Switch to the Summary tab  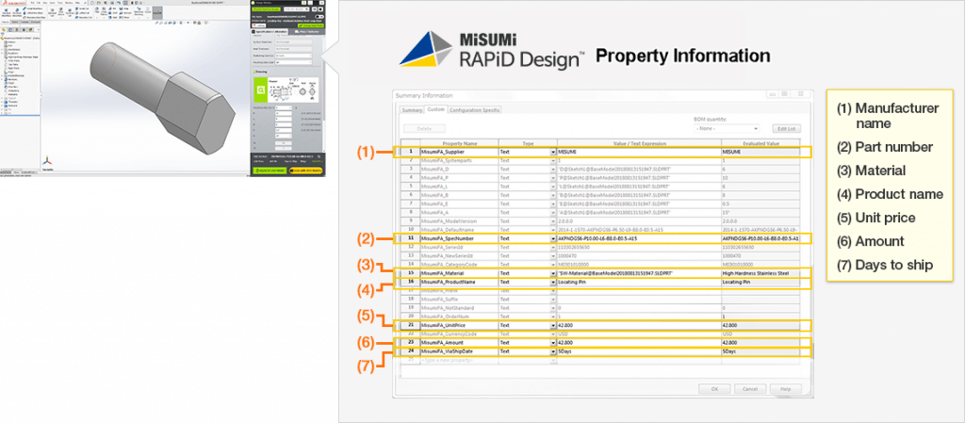tap(412, 110)
